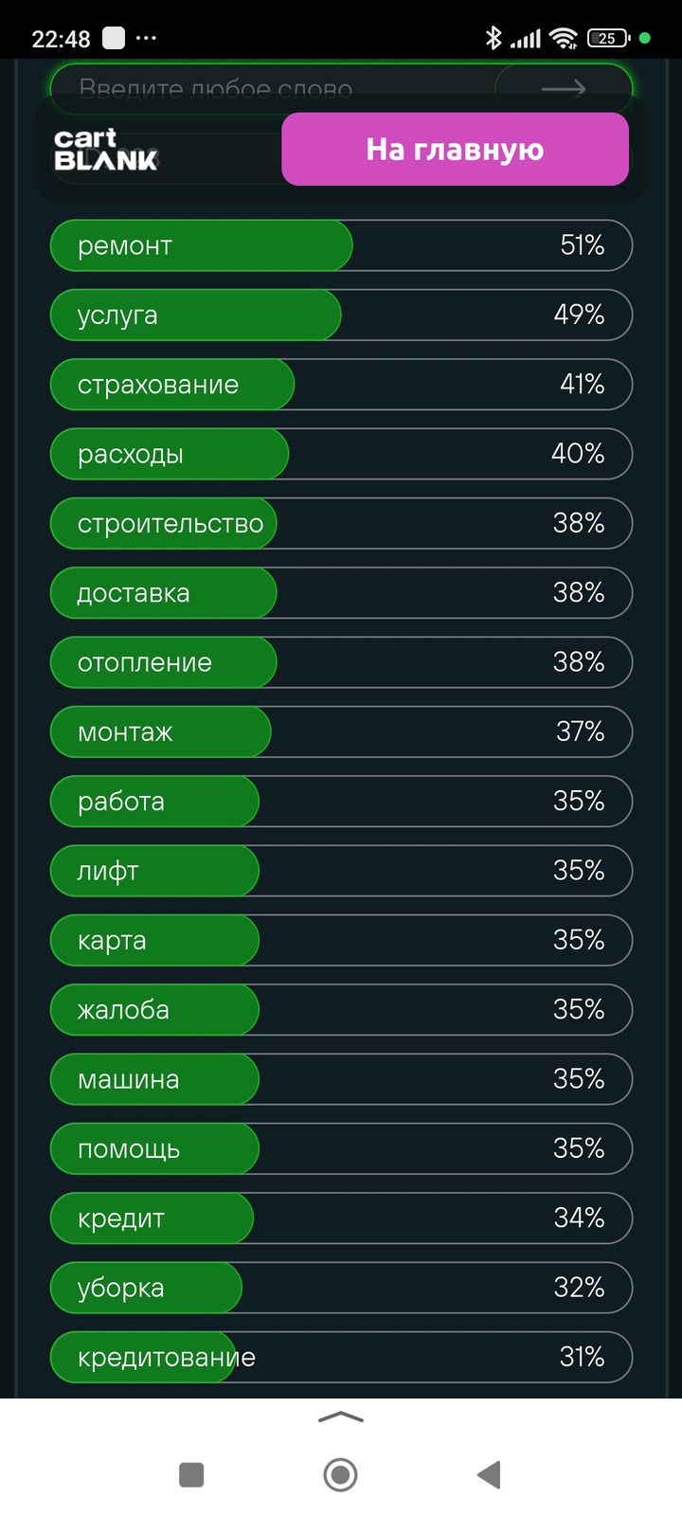The image size is (682, 1516).
Task: Tap the кредитование 31% row
Action: pos(341,1357)
